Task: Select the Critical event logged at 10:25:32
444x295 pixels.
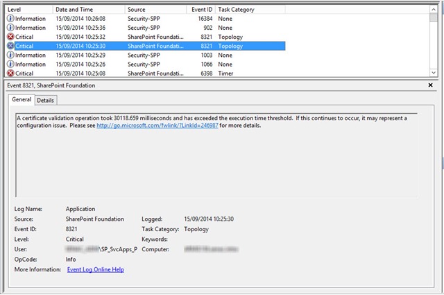Action: pyautogui.click(x=146, y=37)
